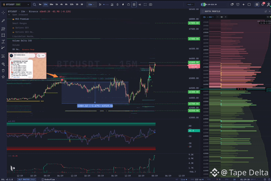Viewport: 271px width, 181px height.
Task: Select the measure ruler tool
Action: 3,56
